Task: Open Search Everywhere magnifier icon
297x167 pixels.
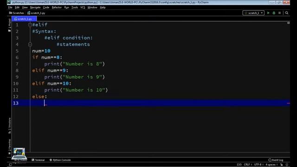Action: (287, 13)
